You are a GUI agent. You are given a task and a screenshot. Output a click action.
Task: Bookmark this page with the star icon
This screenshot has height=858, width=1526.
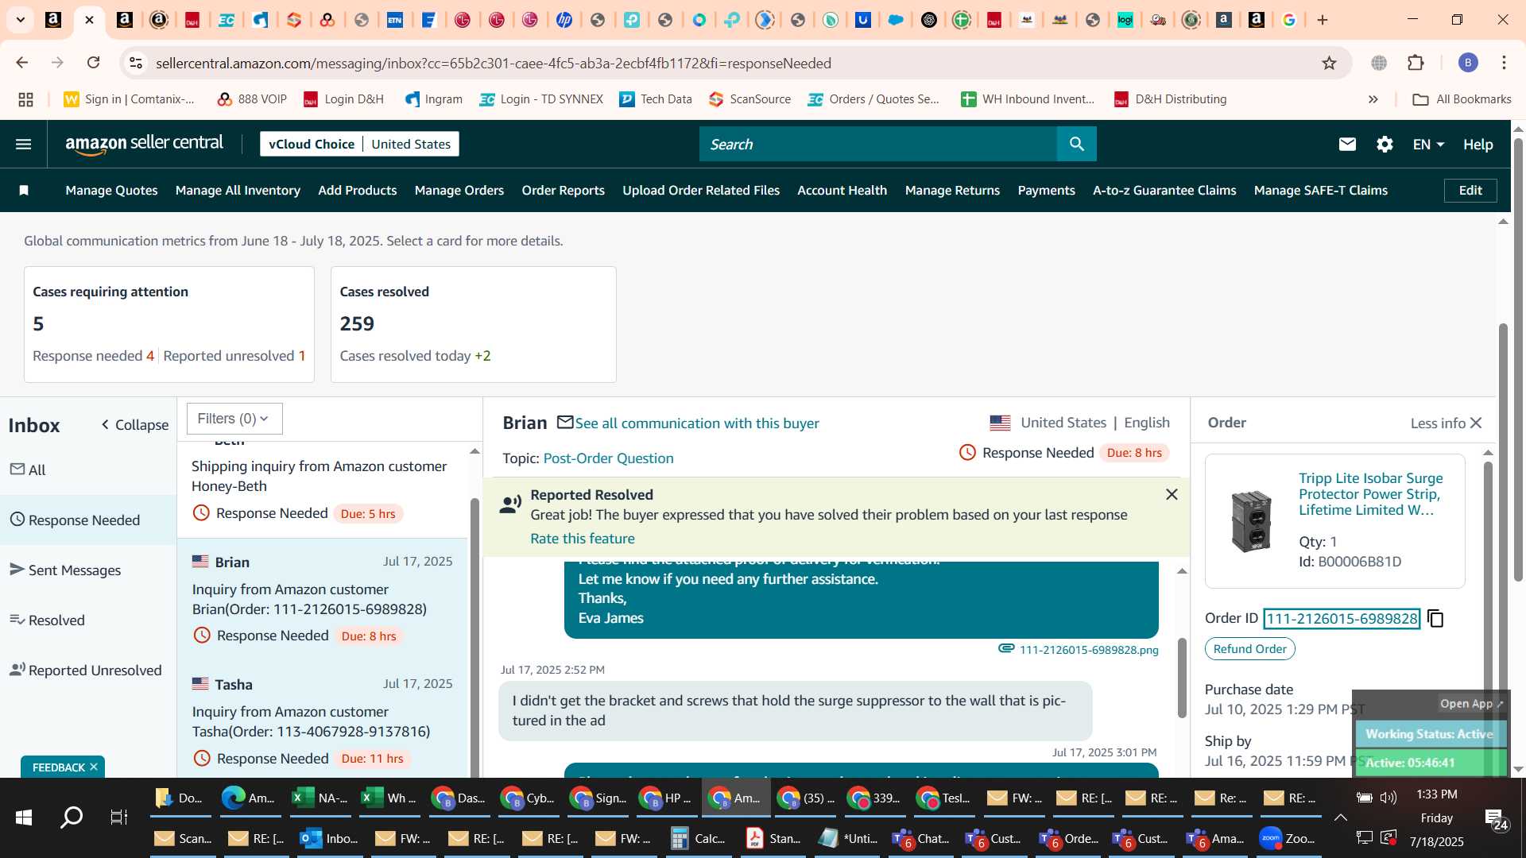[1329, 63]
